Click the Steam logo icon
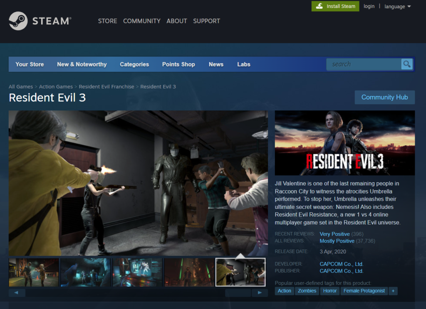The height and width of the screenshot is (309, 426). coord(18,21)
